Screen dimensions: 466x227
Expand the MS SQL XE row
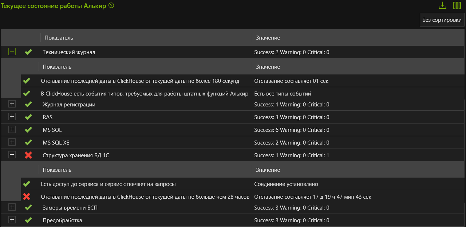pyautogui.click(x=12, y=142)
